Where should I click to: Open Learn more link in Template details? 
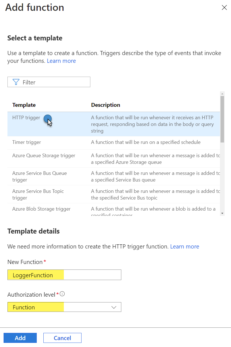[185, 246]
